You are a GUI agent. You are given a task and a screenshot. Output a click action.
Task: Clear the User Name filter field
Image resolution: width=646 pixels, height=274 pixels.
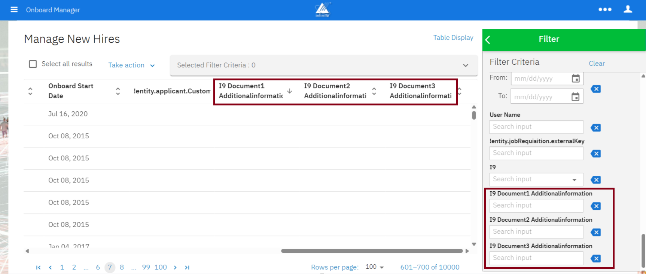tap(595, 128)
